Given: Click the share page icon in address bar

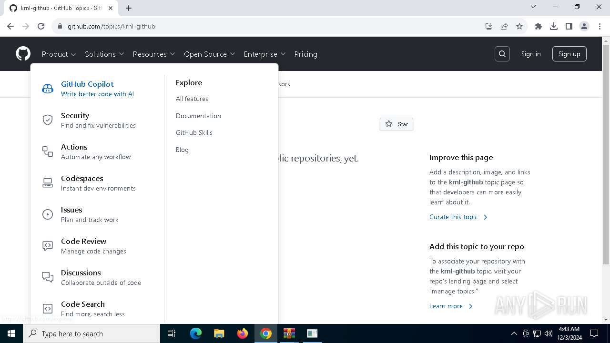Looking at the screenshot, I should [504, 26].
